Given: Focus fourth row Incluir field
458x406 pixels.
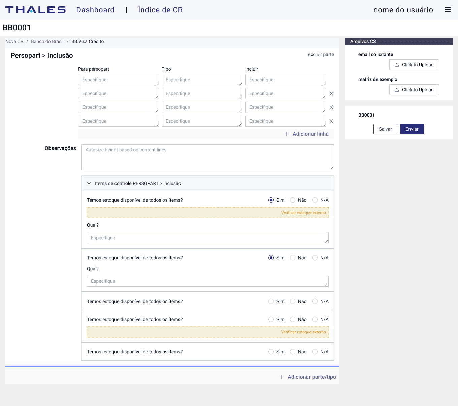Looking at the screenshot, I should coord(286,121).
